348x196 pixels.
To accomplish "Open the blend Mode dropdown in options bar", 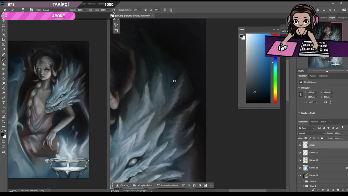I will pos(54,10).
